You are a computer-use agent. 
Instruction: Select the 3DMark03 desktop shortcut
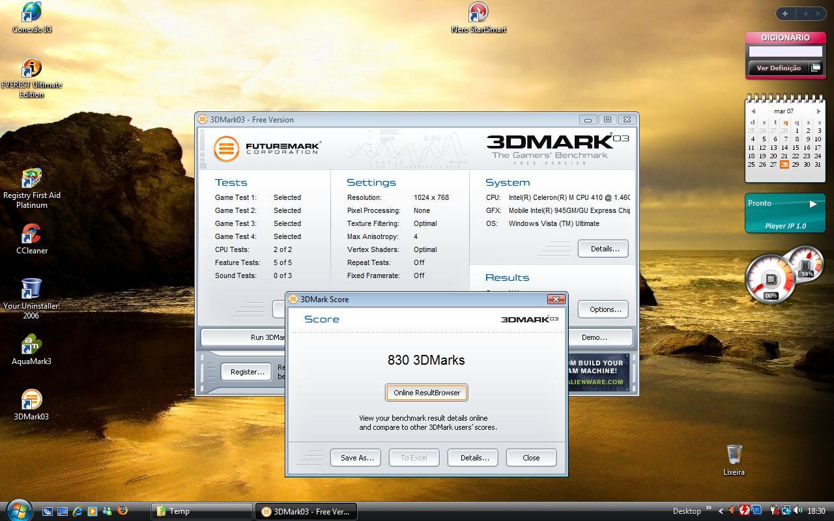pos(31,405)
